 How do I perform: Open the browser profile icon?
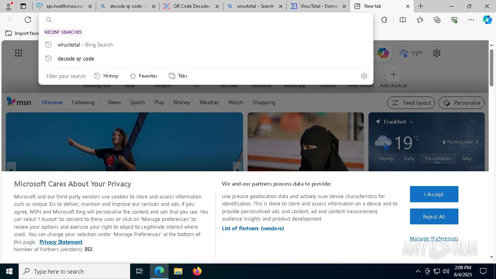pos(9,6)
